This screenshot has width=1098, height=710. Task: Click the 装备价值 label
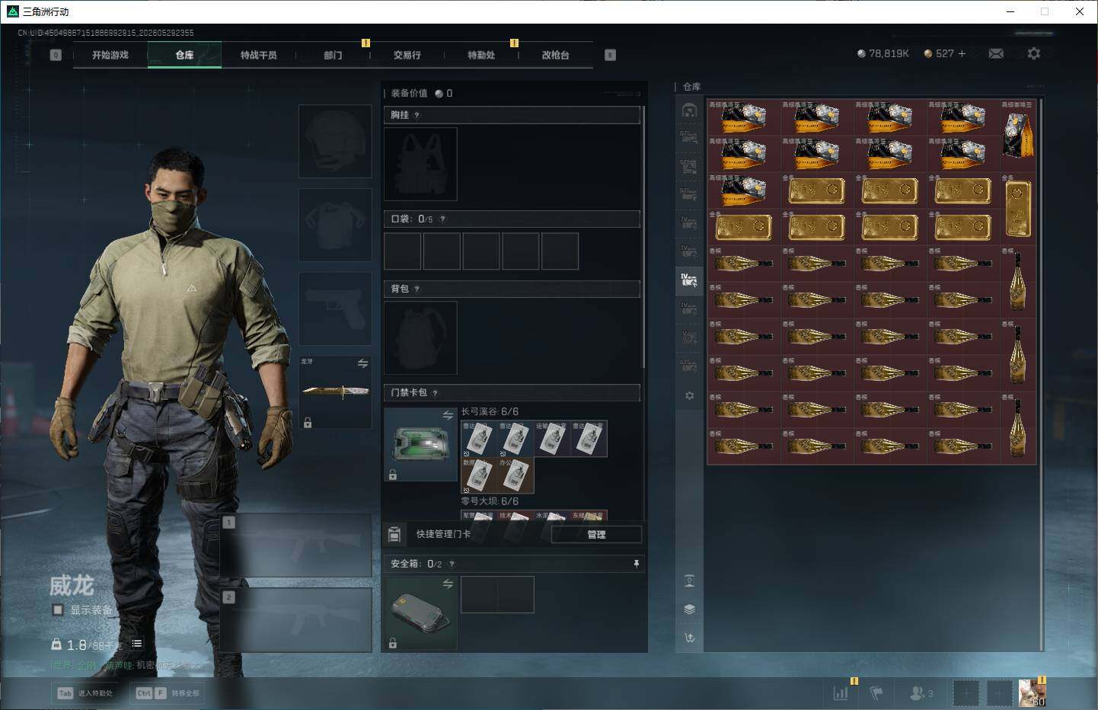point(410,93)
